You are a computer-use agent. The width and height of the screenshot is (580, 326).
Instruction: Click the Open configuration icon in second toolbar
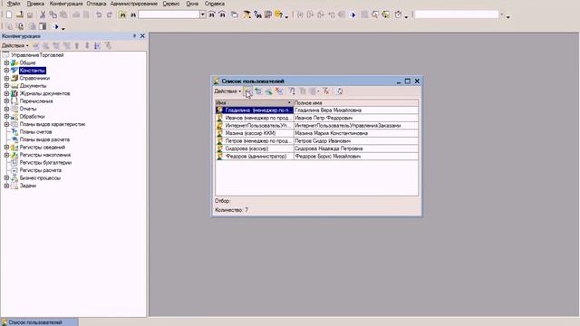point(10,26)
